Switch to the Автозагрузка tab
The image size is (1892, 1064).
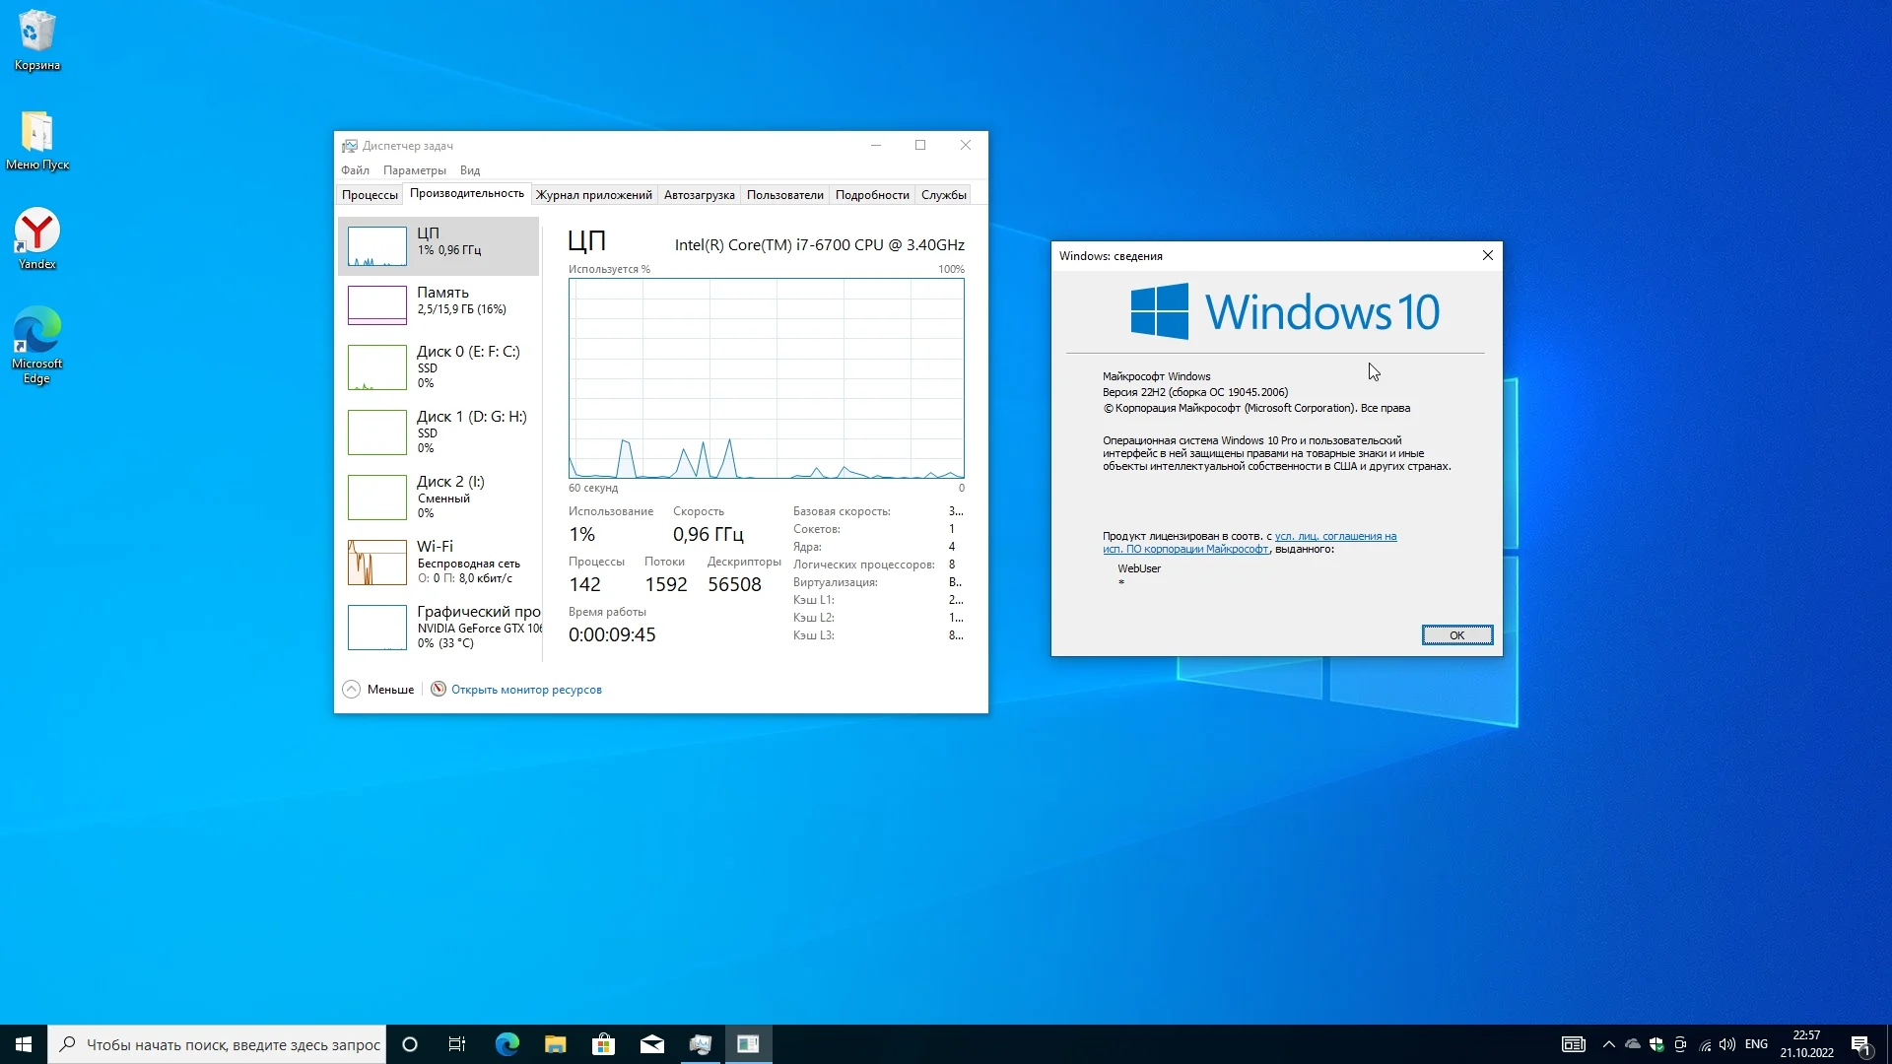[x=699, y=195]
